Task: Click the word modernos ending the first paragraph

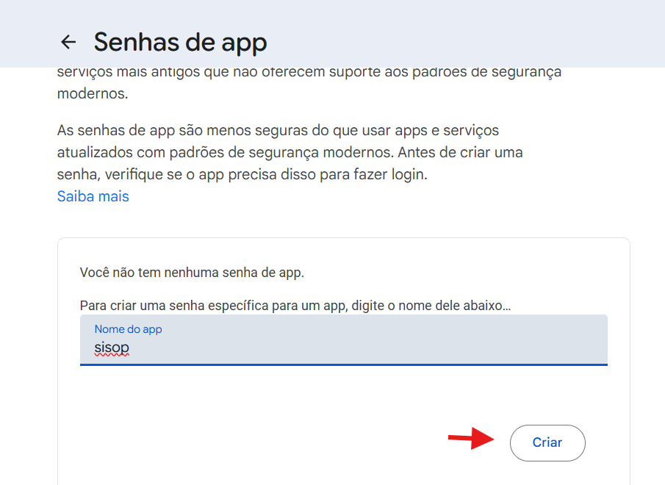Action: point(92,94)
